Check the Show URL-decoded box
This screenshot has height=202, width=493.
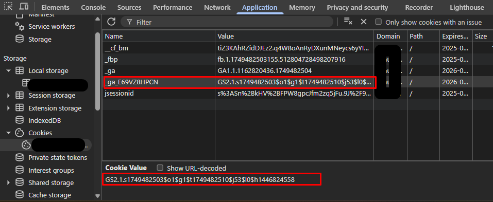click(160, 168)
